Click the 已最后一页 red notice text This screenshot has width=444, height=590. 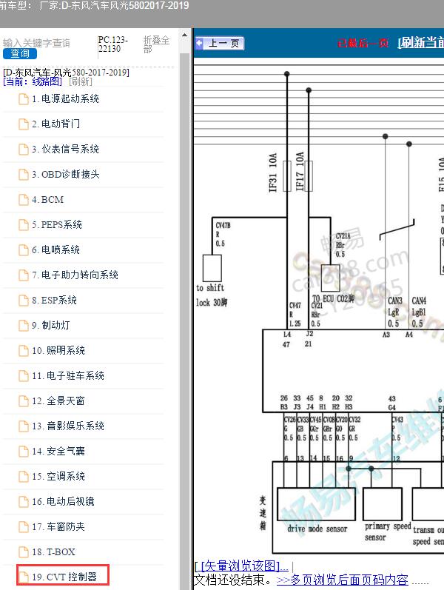click(363, 43)
